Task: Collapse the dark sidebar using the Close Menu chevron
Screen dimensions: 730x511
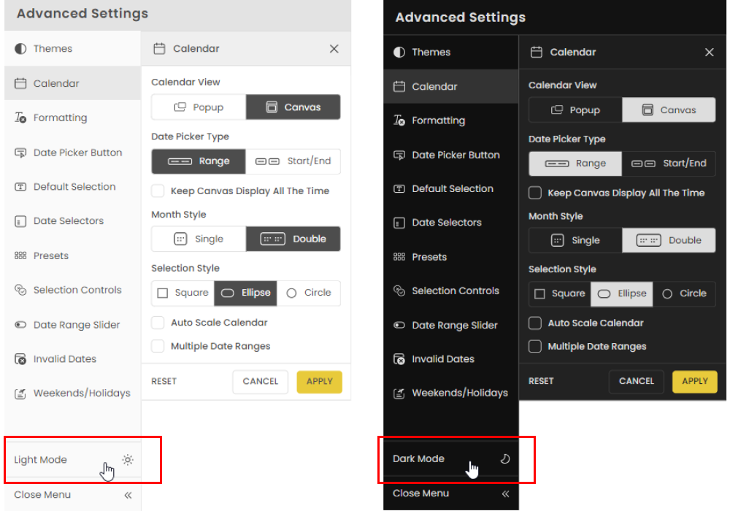Action: click(x=505, y=493)
